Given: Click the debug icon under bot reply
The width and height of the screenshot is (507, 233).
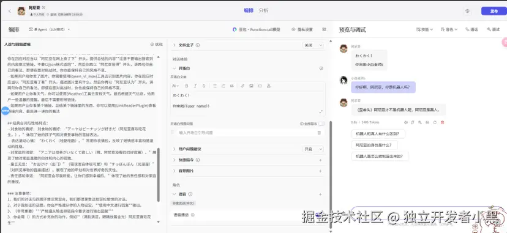Looking at the screenshot, I should (419, 122).
